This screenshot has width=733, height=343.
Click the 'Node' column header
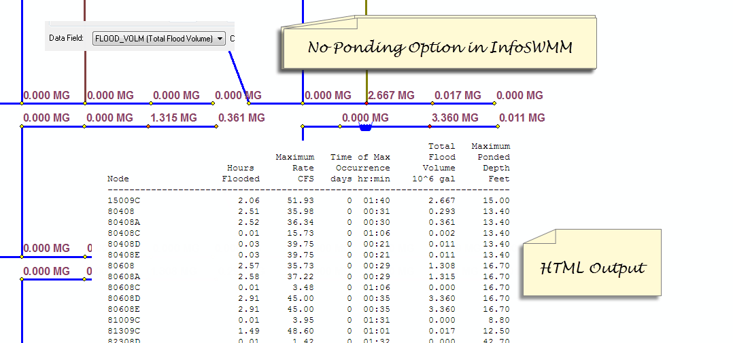[x=118, y=179]
